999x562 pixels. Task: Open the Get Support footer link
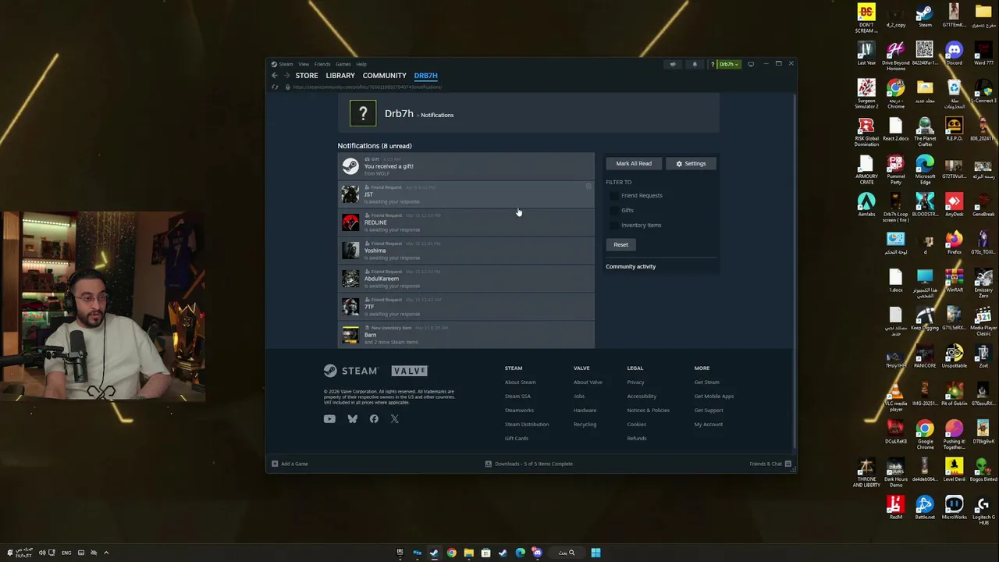pos(709,411)
